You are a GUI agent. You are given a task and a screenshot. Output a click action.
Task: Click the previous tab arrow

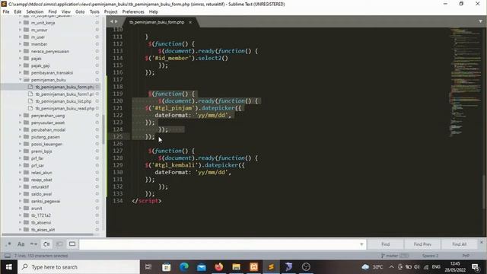coord(112,21)
